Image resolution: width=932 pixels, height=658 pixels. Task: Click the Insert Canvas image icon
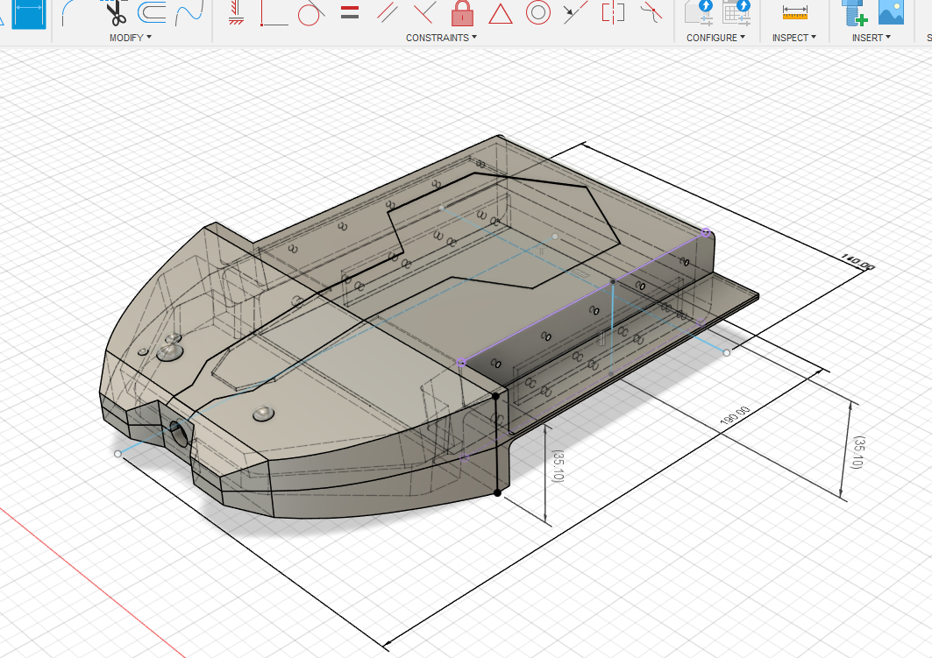click(890, 13)
